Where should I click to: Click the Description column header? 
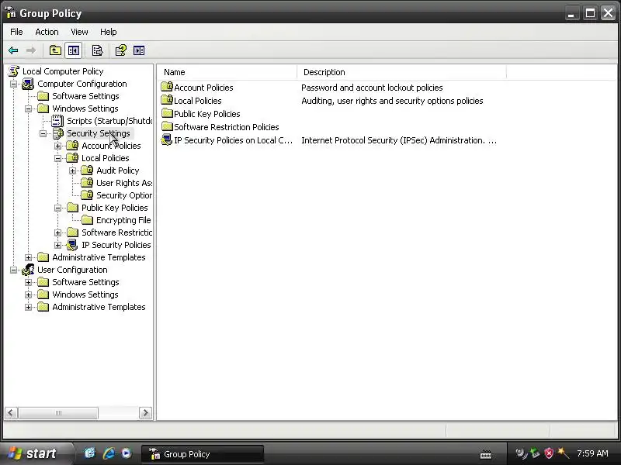[401, 72]
